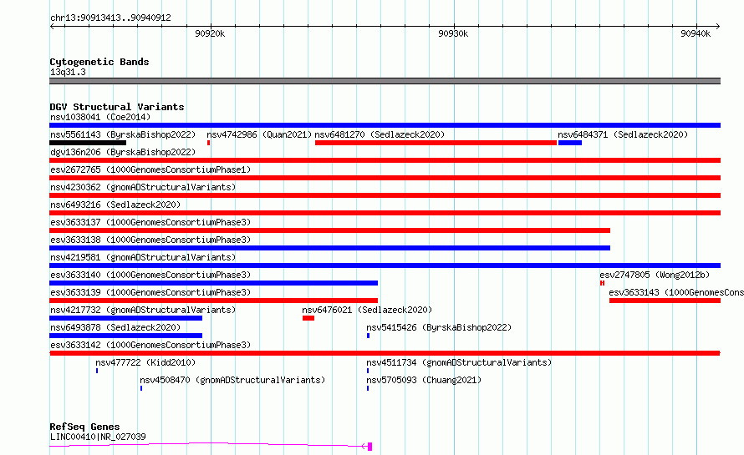The width and height of the screenshot is (744, 455).
Task: Select the DGV Structural Variants track heading
Action: (117, 107)
